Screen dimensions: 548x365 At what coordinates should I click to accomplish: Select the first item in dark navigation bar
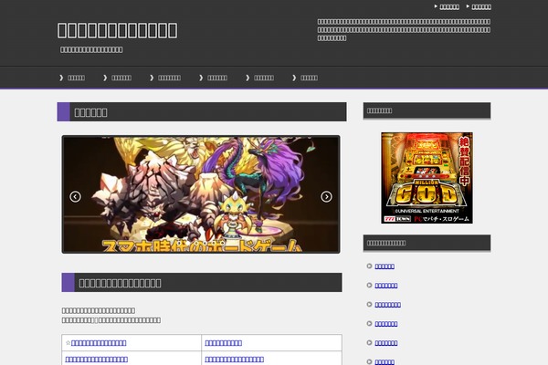pyautogui.click(x=76, y=78)
